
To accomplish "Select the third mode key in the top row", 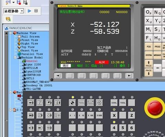I will (x=49, y=103).
